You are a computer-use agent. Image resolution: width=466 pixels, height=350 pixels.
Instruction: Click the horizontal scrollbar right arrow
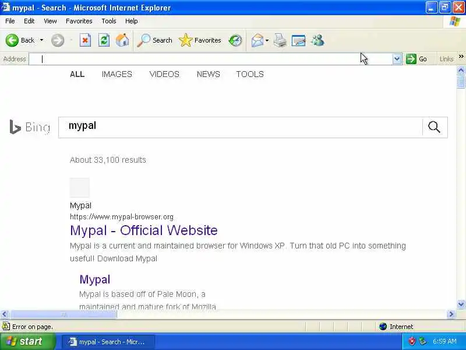click(451, 314)
